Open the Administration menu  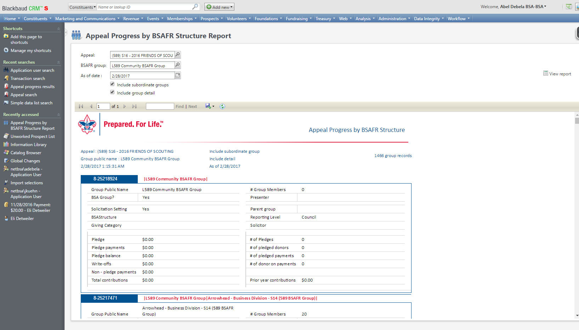pyautogui.click(x=394, y=18)
